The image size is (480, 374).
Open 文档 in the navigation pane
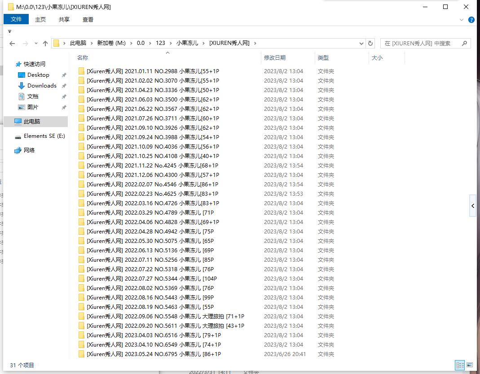tap(32, 97)
